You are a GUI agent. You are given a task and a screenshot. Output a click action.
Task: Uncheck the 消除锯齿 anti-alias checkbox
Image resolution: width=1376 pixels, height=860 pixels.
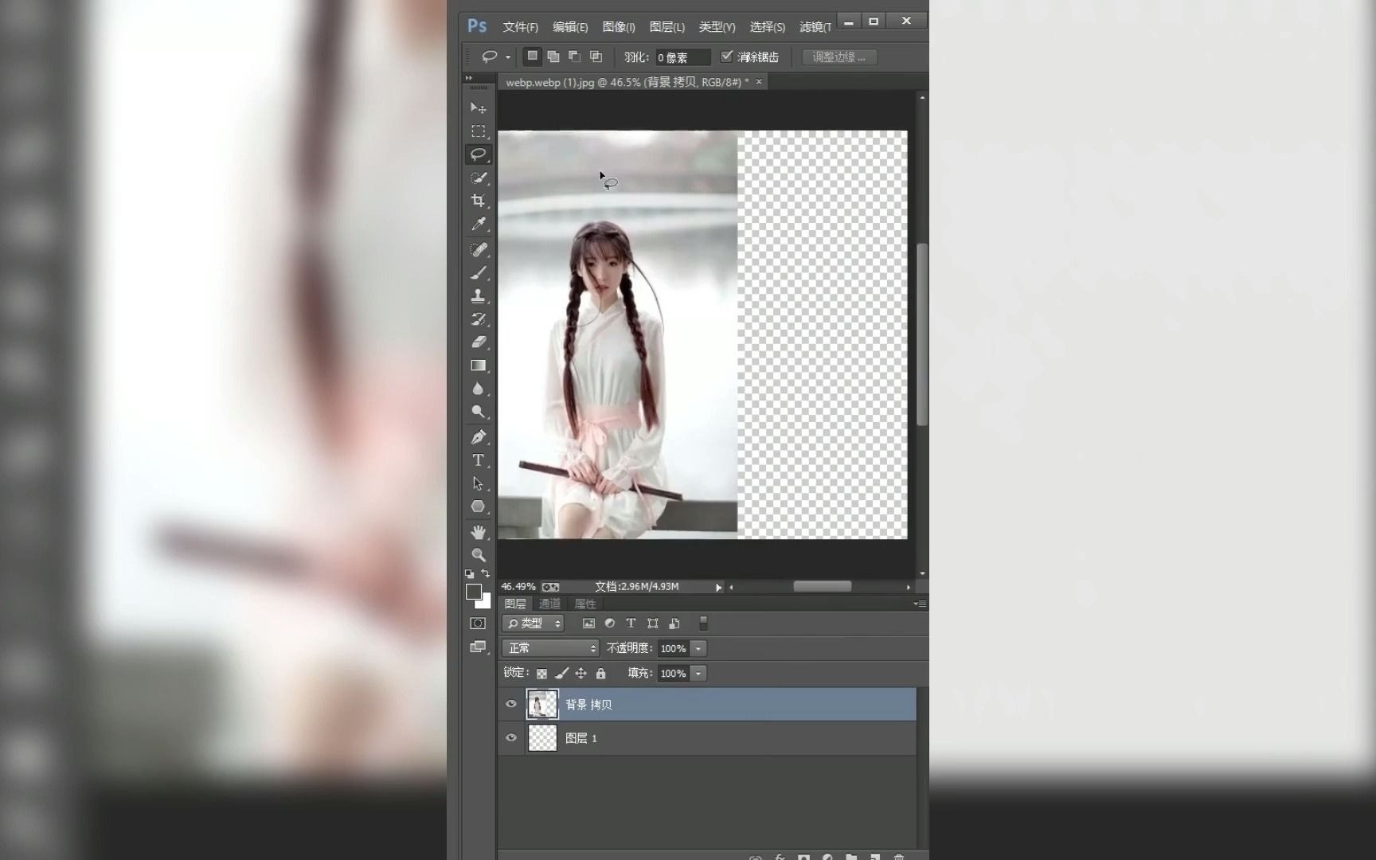coord(726,57)
